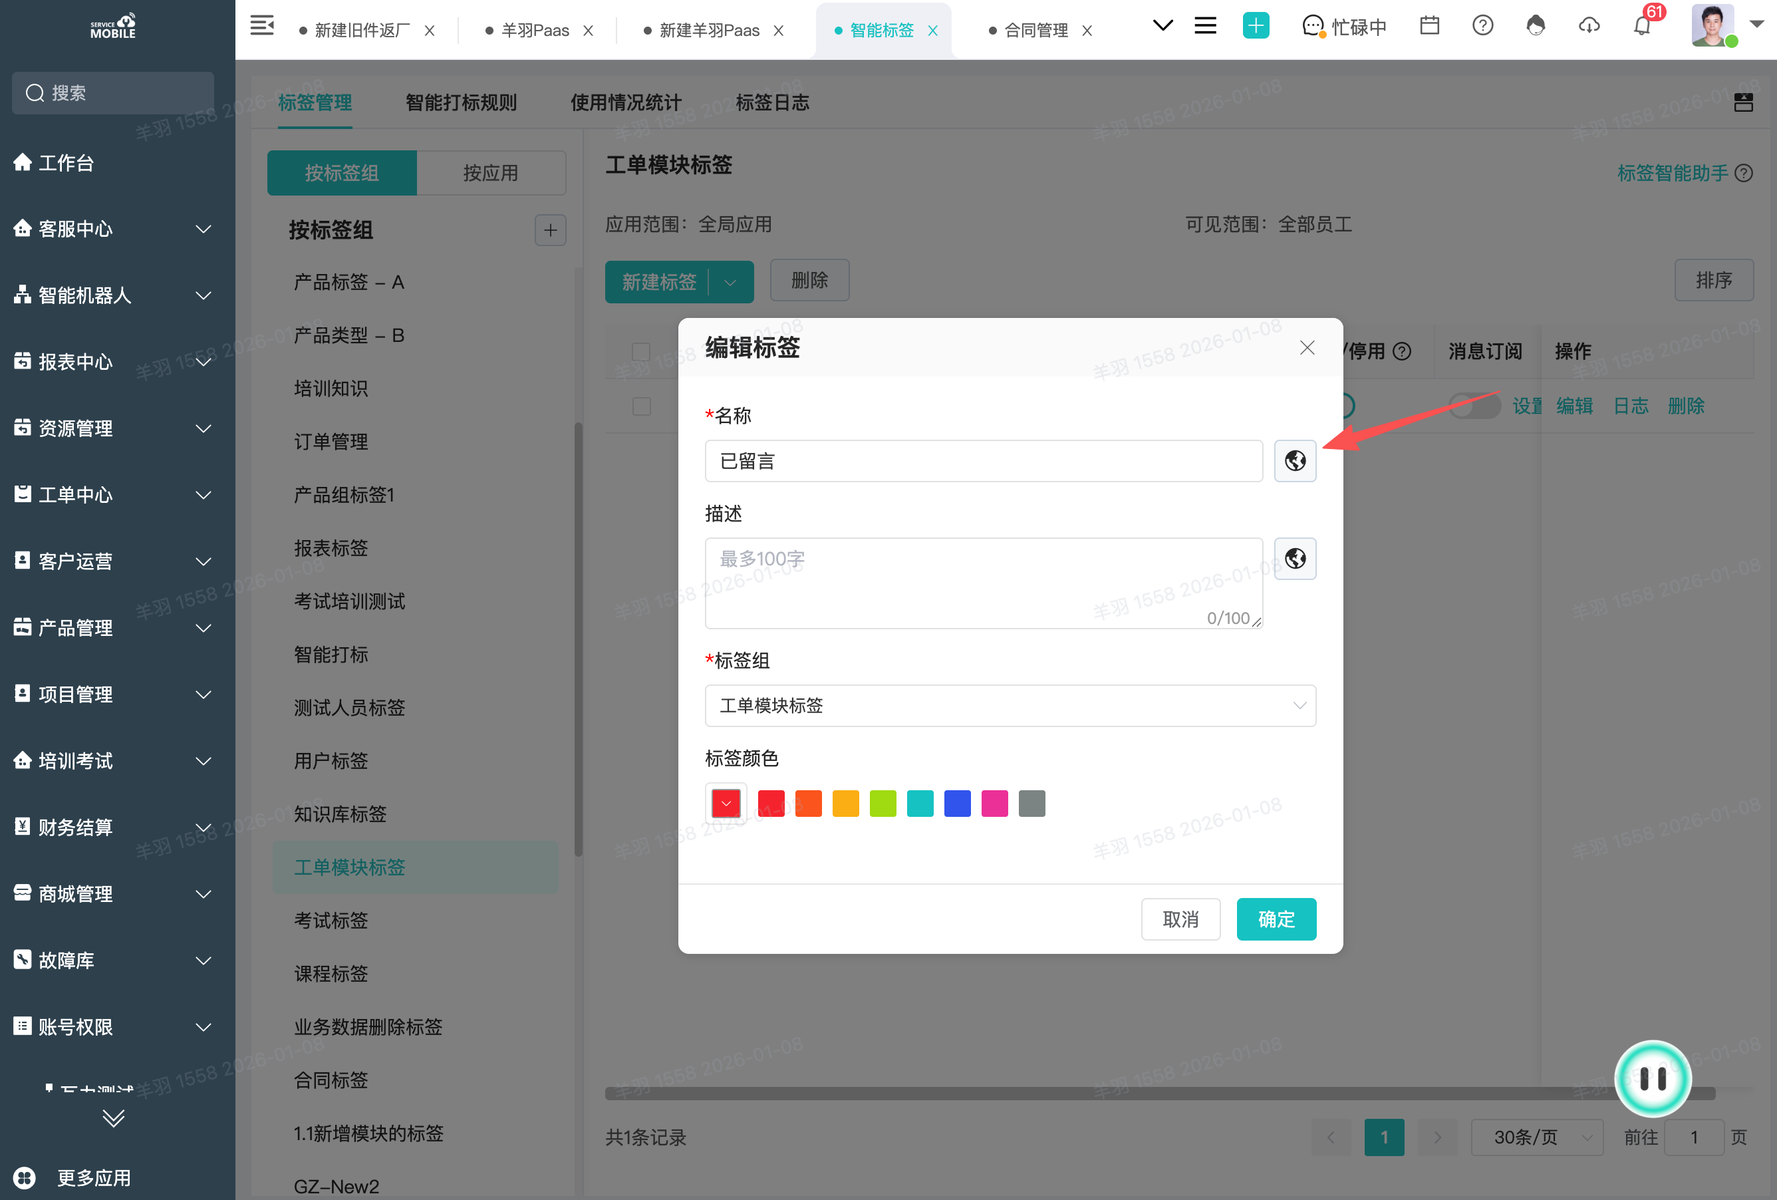The height and width of the screenshot is (1200, 1777).
Task: Switch to the 合同管理 tab
Action: pos(1035,31)
